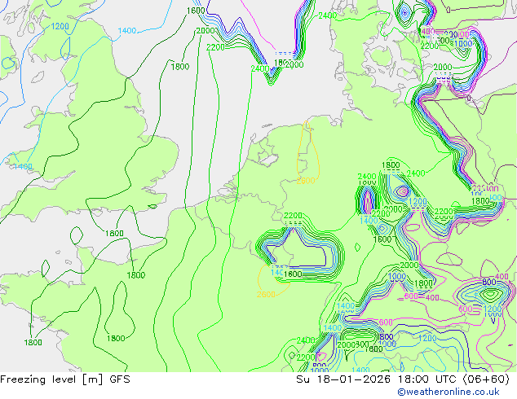Click the 2200 label over the North Sea

[215, 48]
